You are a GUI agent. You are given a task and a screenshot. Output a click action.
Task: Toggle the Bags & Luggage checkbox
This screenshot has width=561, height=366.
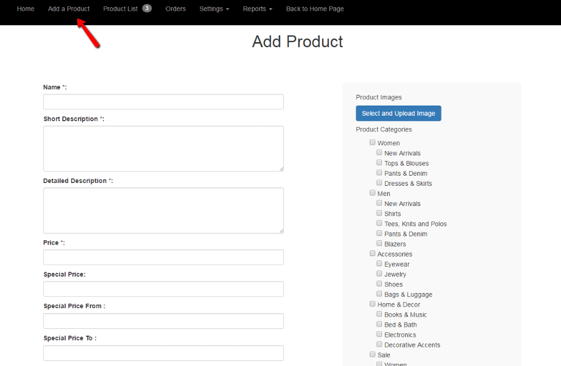point(379,295)
